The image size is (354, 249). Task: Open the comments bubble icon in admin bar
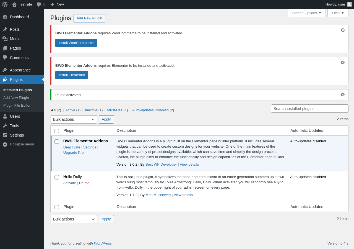(39, 4)
